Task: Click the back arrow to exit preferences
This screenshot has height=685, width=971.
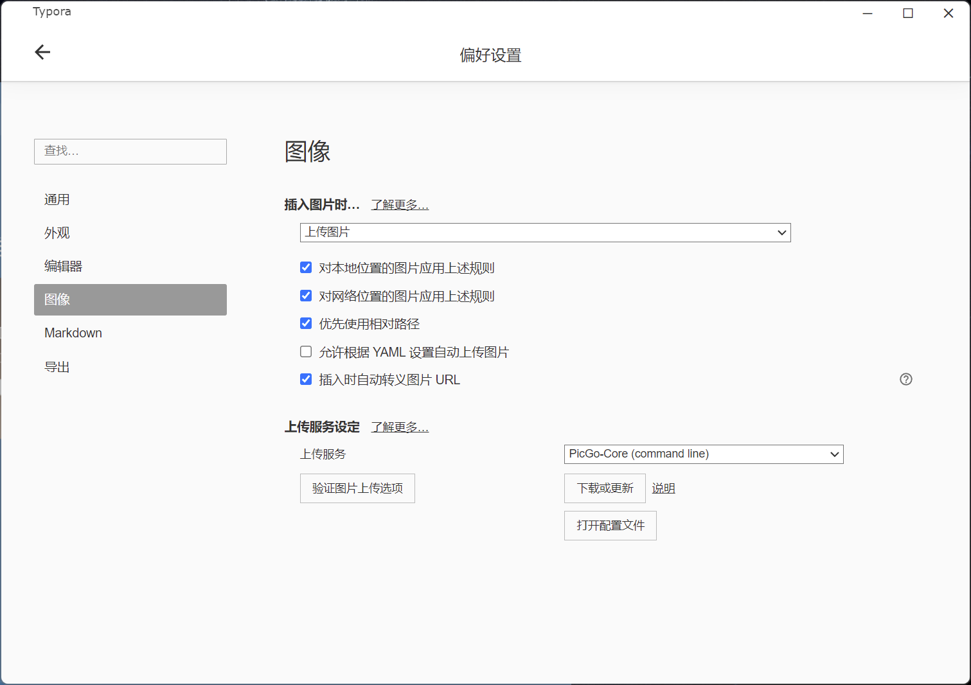Action: [x=42, y=52]
